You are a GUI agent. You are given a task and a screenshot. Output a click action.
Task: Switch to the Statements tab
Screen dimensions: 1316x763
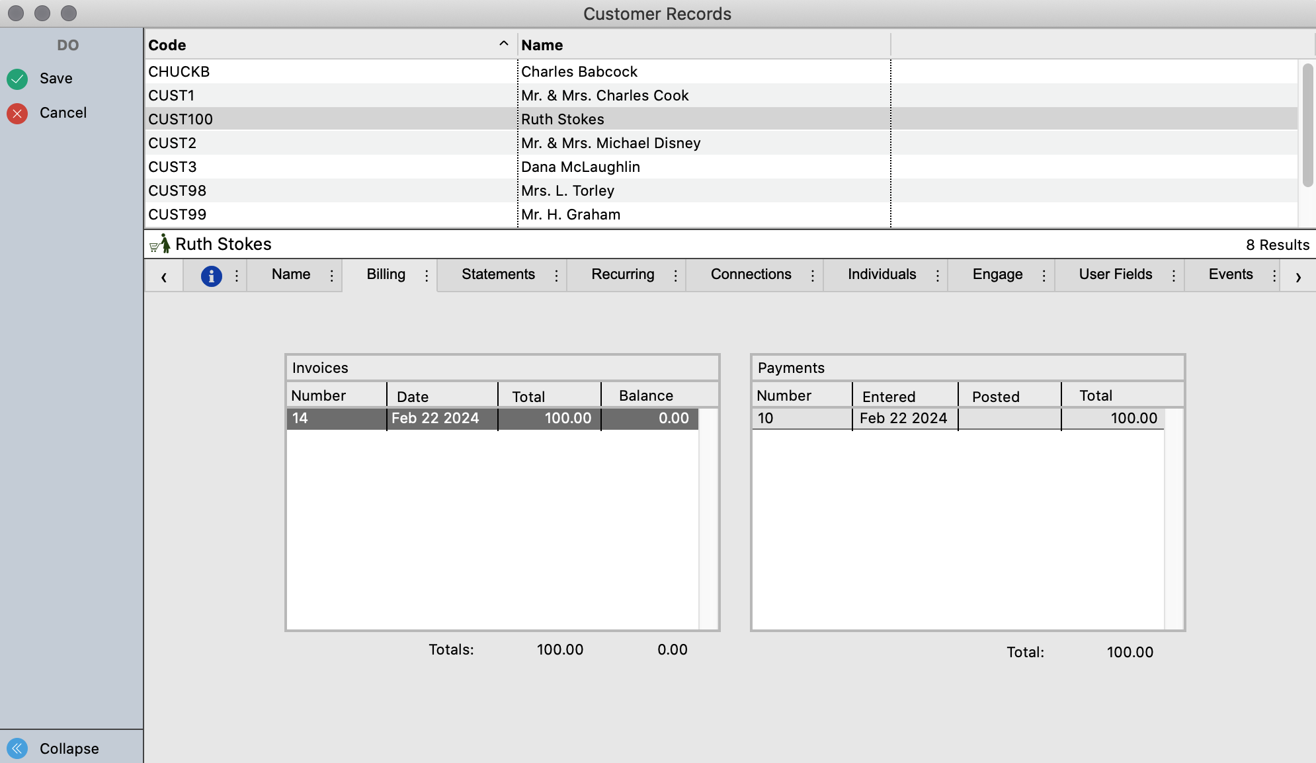(x=498, y=274)
